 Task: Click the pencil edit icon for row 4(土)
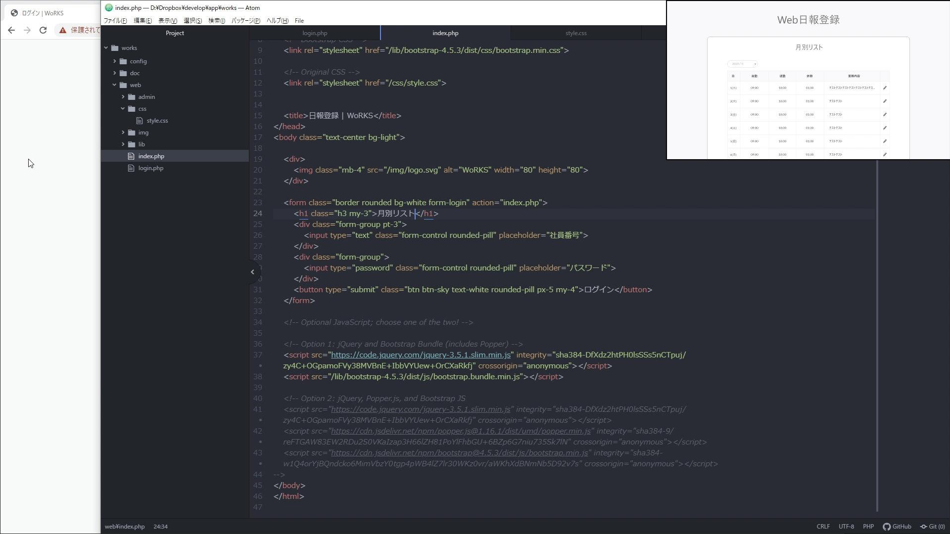(885, 128)
